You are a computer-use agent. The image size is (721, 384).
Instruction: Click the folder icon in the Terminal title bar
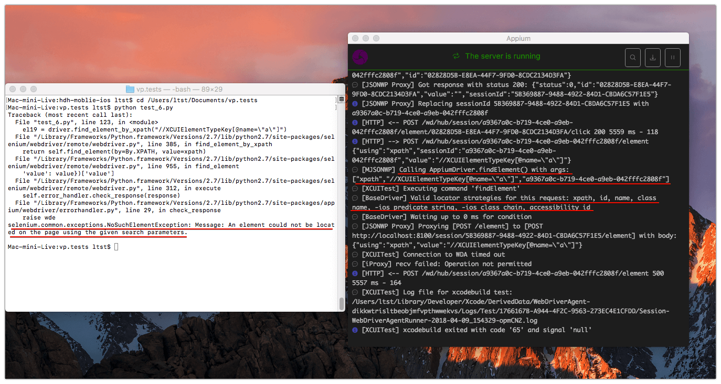pos(130,89)
